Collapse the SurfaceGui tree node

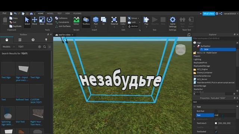194,46
